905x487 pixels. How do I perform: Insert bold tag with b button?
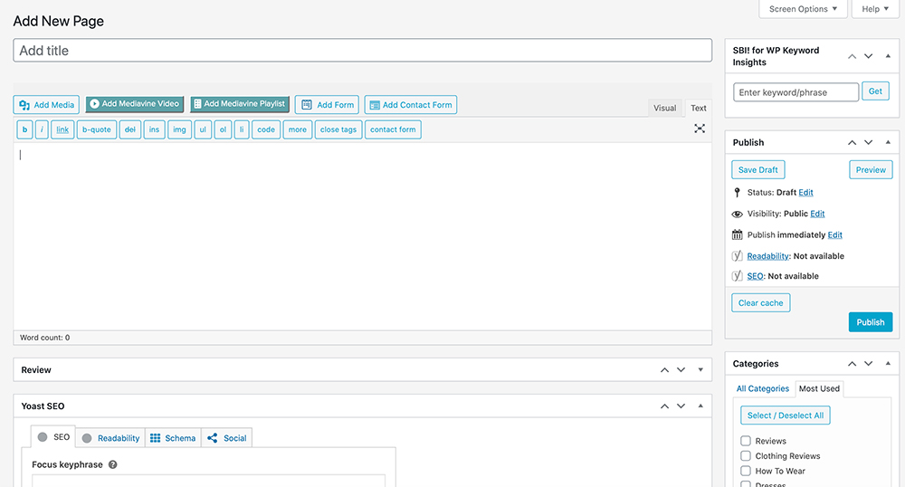coord(24,129)
